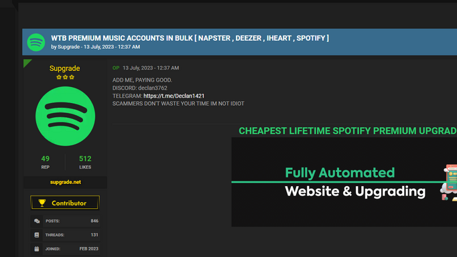Open the WTB Premium Music Accounts thread title
The width and height of the screenshot is (457, 257).
[x=190, y=38]
